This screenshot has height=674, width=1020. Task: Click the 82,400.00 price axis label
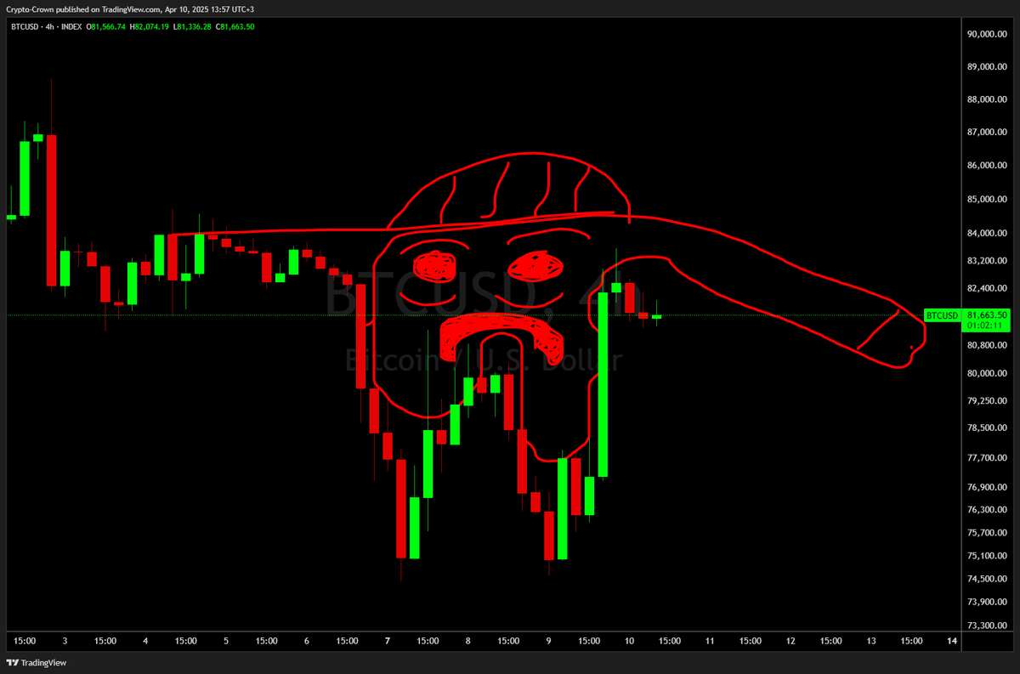(x=987, y=289)
